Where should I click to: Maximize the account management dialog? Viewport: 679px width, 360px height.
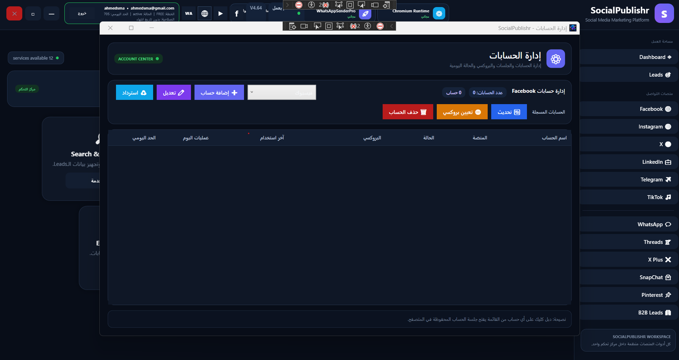pos(131,28)
